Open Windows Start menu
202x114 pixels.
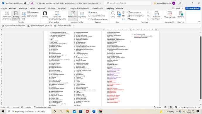(3, 111)
